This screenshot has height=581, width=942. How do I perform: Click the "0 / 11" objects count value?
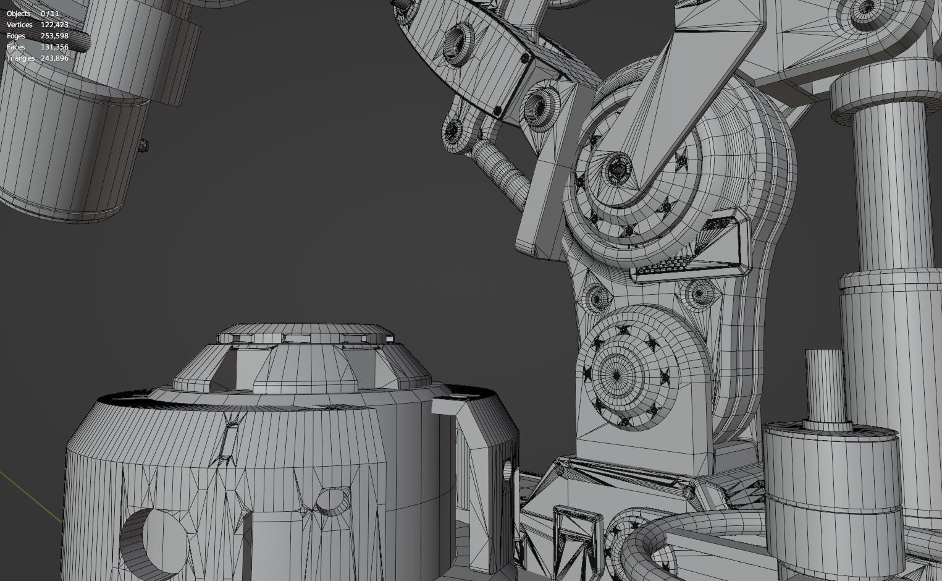50,14
